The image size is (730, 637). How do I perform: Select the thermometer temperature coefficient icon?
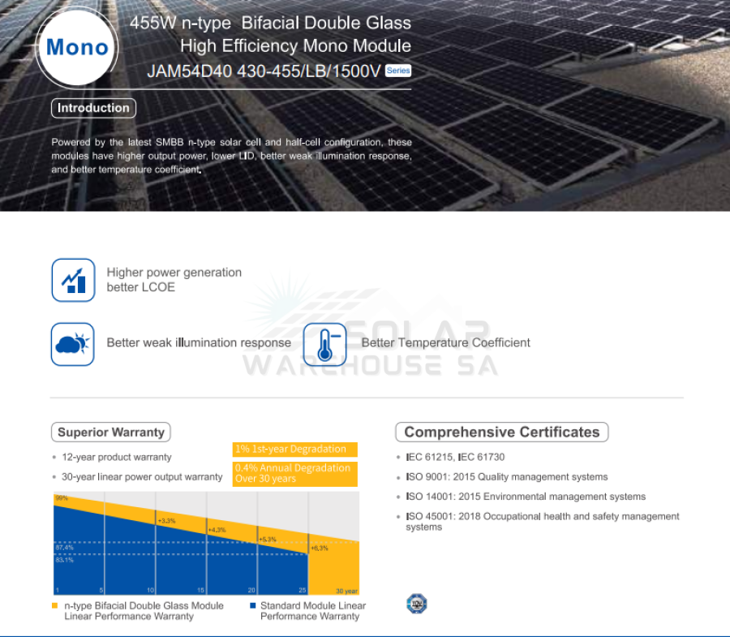(x=325, y=345)
